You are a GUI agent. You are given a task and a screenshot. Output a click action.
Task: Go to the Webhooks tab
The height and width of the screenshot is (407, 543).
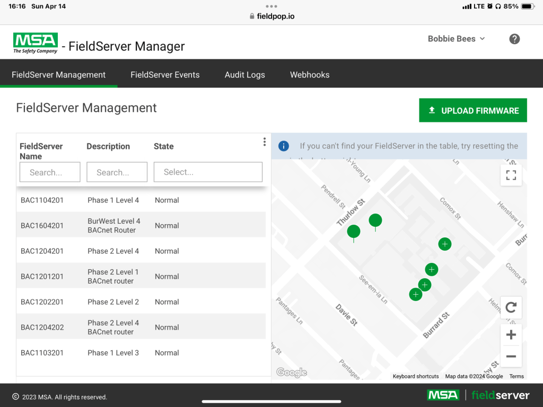click(x=310, y=75)
